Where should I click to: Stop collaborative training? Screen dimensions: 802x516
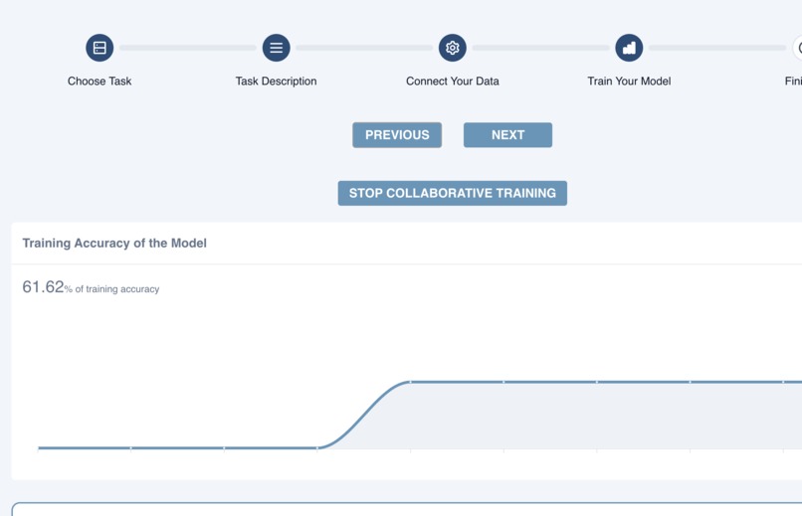(x=453, y=193)
